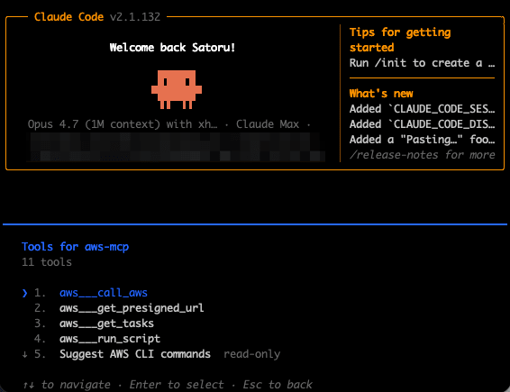Click the What's new heading
510x392 pixels.
click(381, 94)
